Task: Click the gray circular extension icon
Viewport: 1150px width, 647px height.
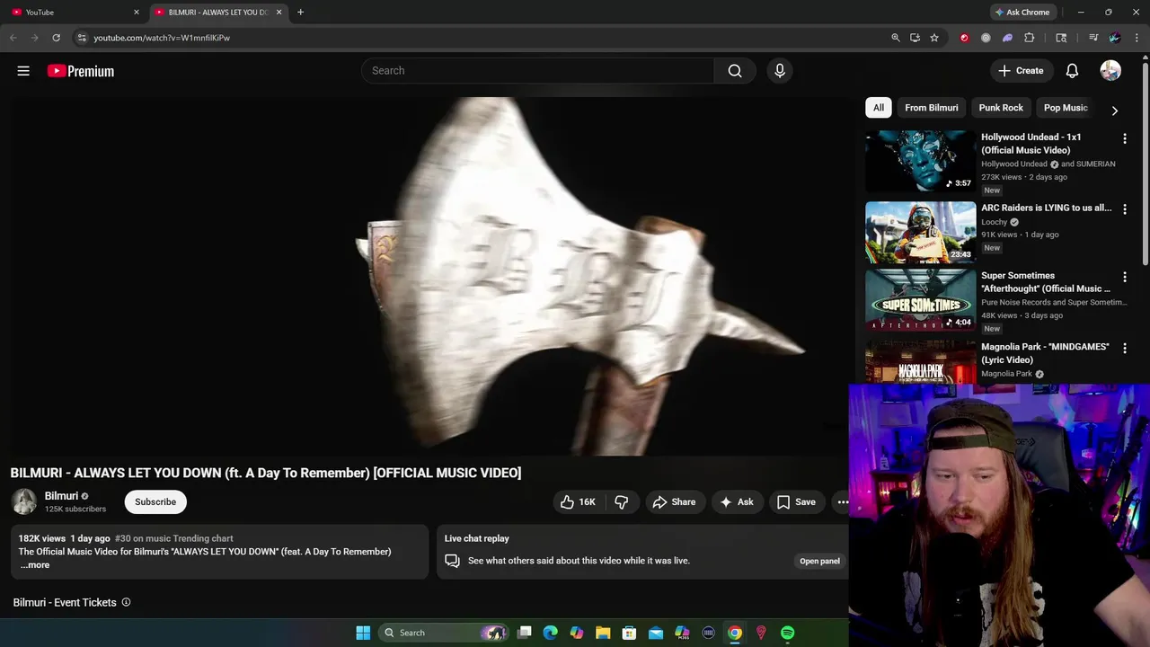Action: (x=986, y=38)
